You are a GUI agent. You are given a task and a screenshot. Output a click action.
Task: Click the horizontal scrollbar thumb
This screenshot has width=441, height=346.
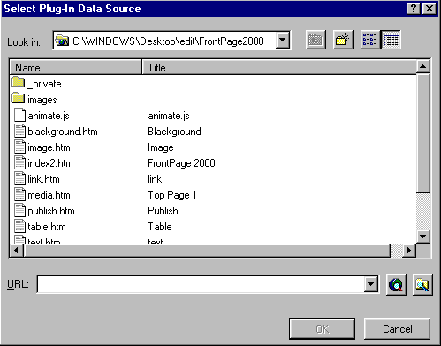pos(208,251)
